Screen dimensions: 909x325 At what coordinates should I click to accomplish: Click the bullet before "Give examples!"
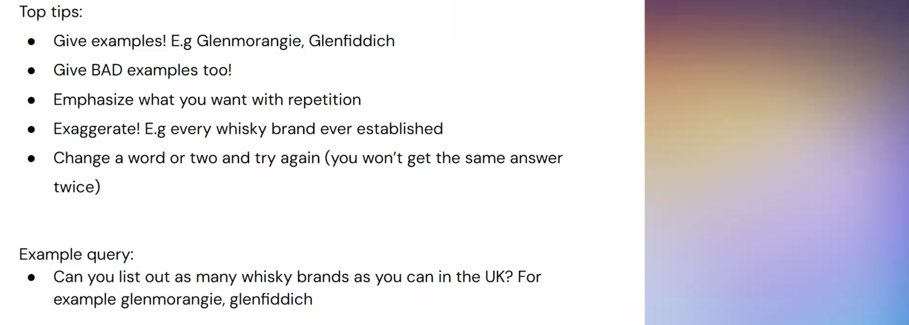(31, 42)
